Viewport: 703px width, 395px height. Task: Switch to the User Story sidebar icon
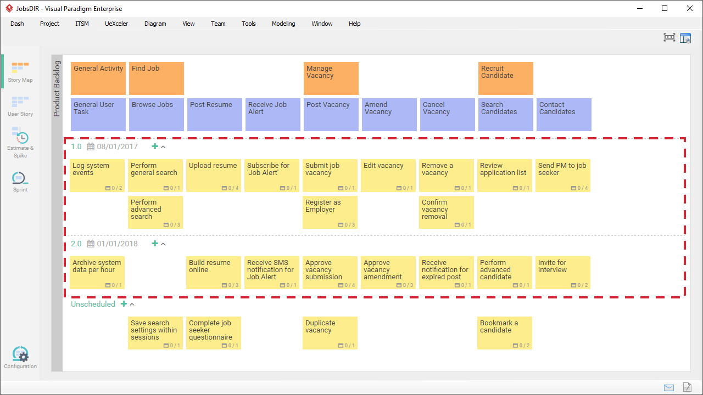[x=20, y=106]
